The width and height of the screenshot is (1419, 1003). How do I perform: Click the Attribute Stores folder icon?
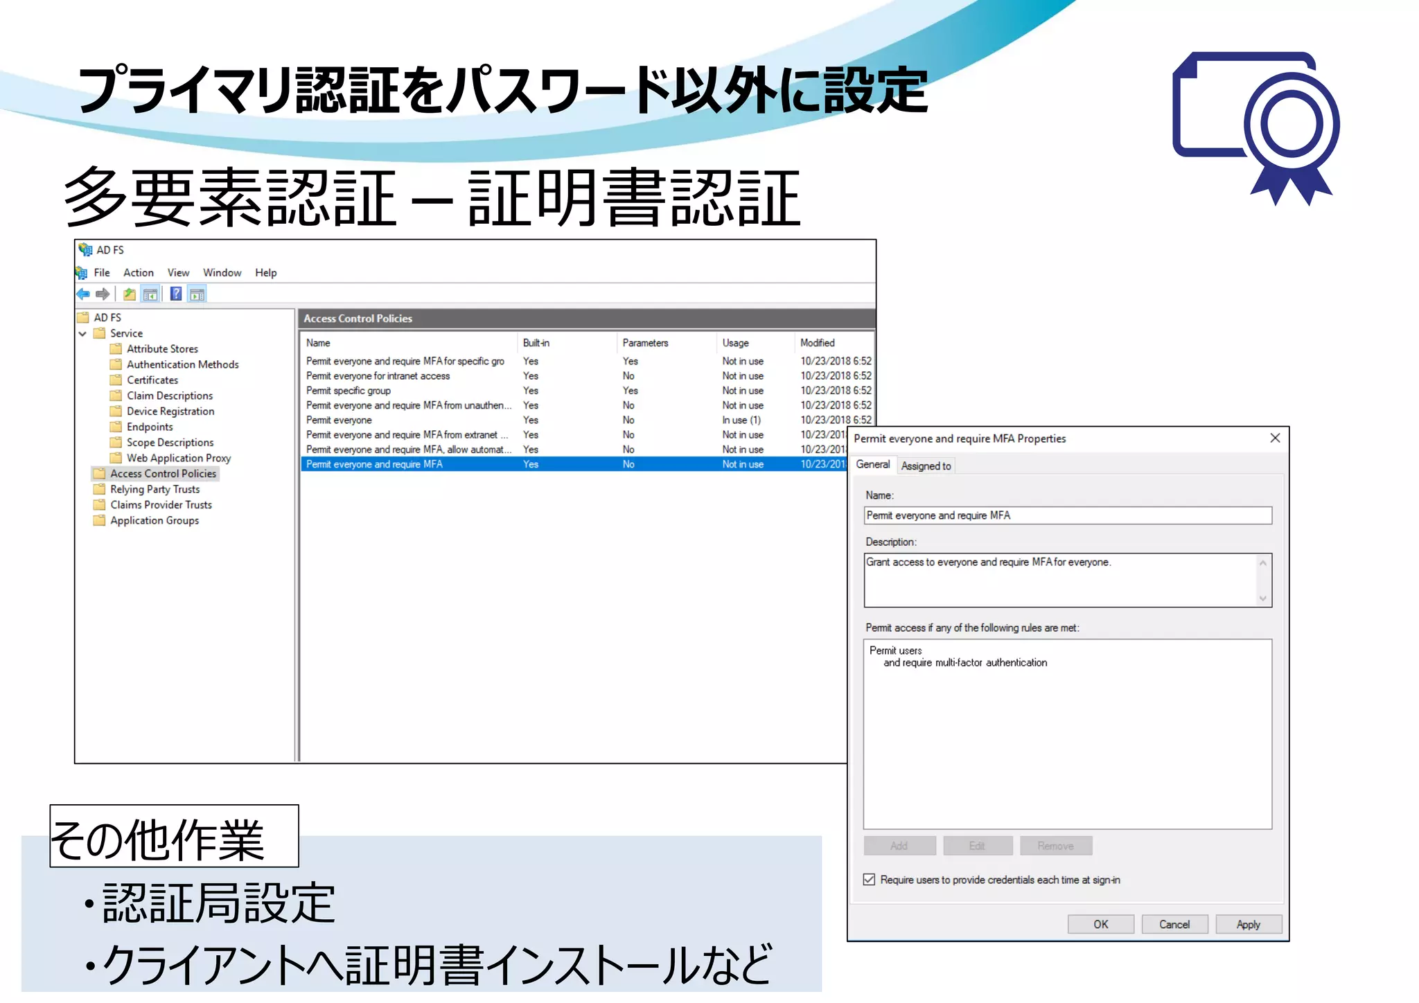tap(116, 349)
